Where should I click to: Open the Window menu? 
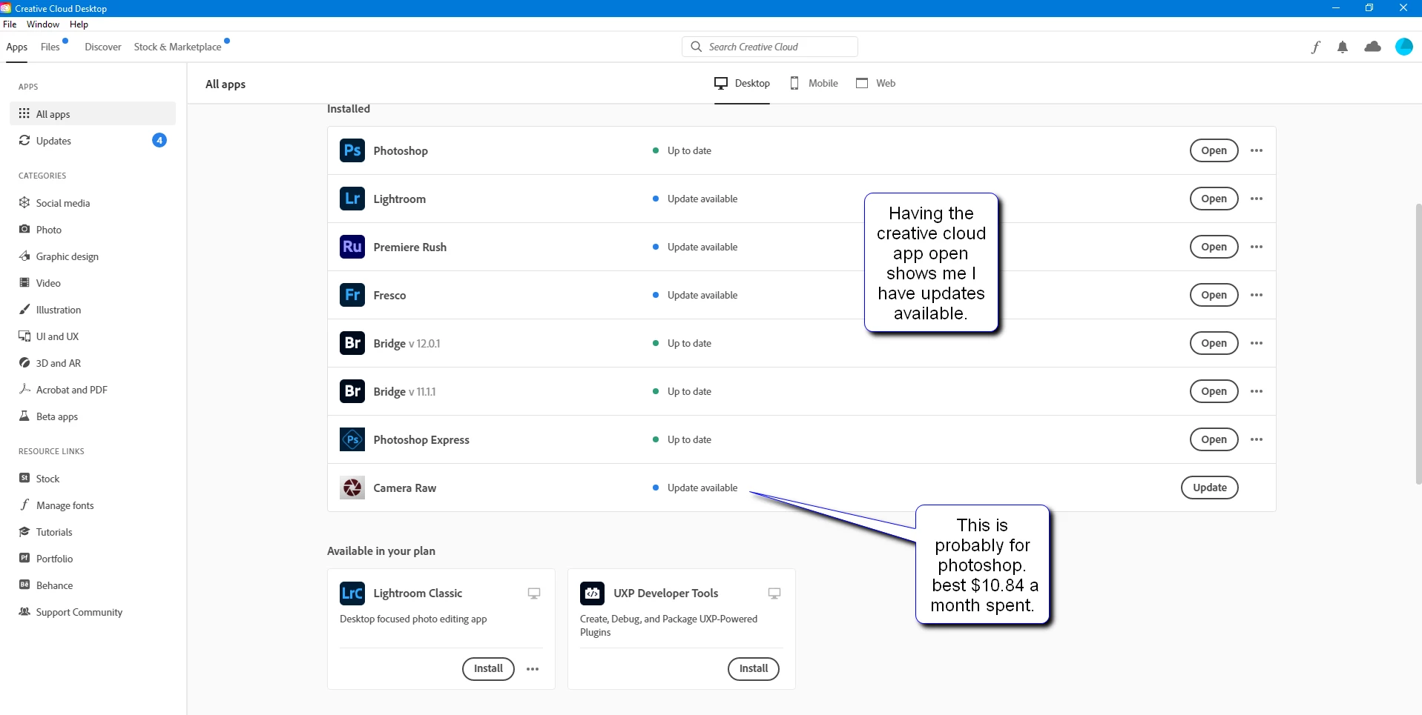tap(43, 24)
